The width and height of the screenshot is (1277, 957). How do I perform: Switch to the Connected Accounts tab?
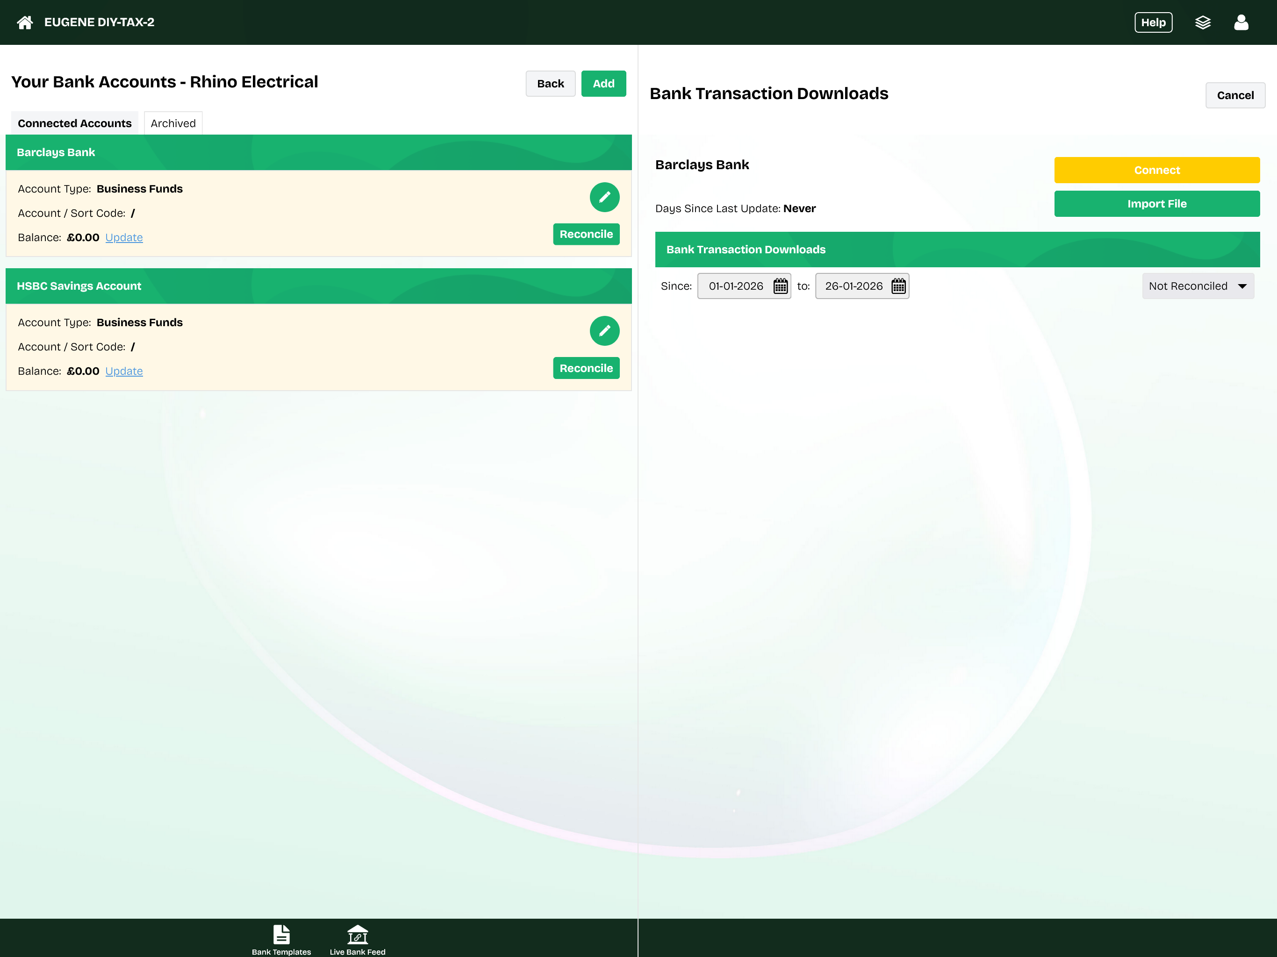(74, 123)
